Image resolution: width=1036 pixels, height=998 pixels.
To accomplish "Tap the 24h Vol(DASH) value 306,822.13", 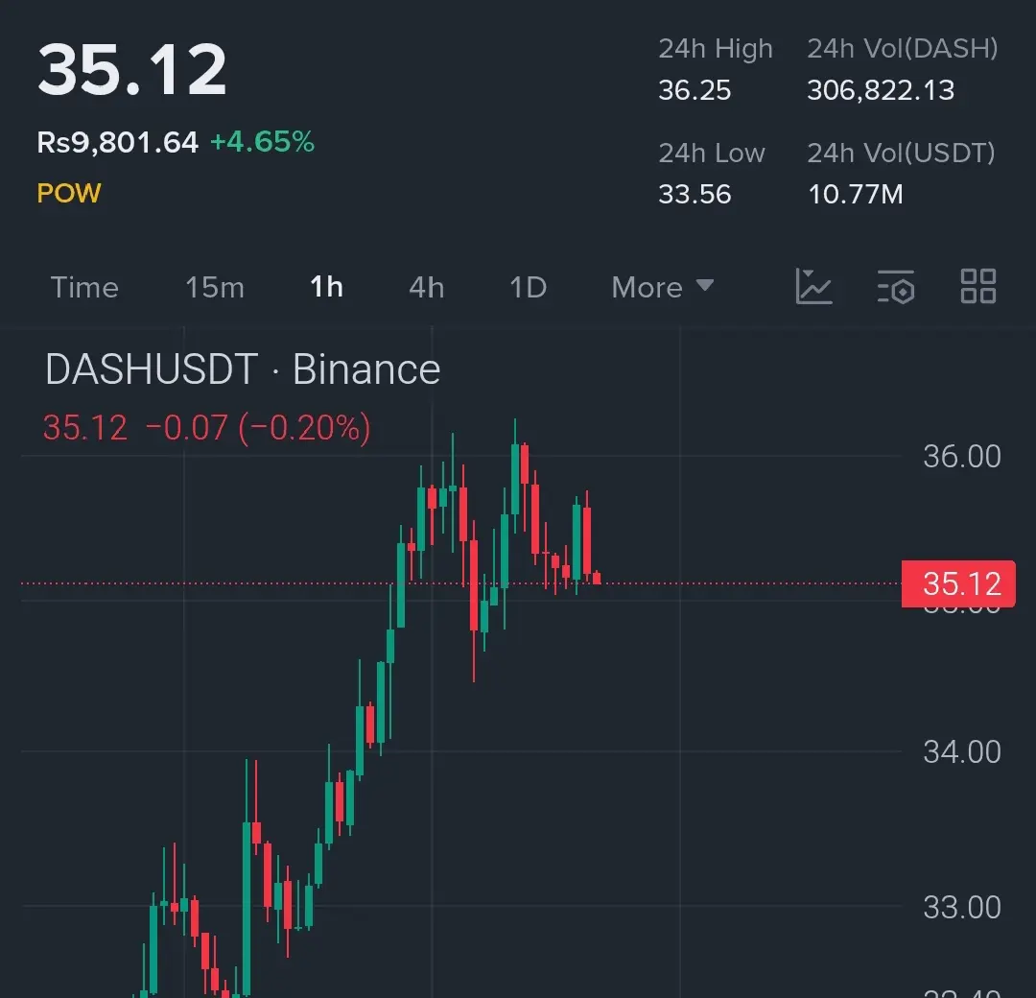I will pos(881,90).
